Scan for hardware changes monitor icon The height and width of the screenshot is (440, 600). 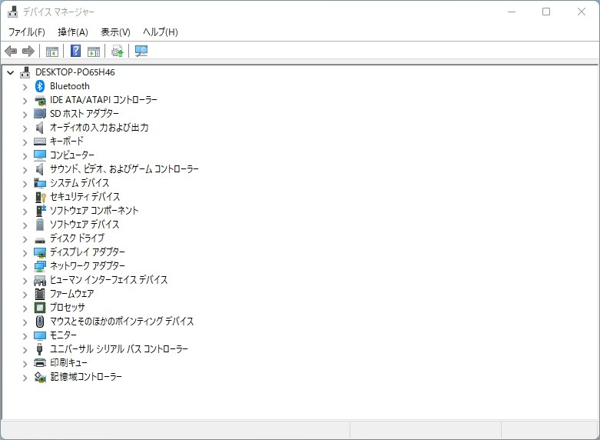point(141,51)
